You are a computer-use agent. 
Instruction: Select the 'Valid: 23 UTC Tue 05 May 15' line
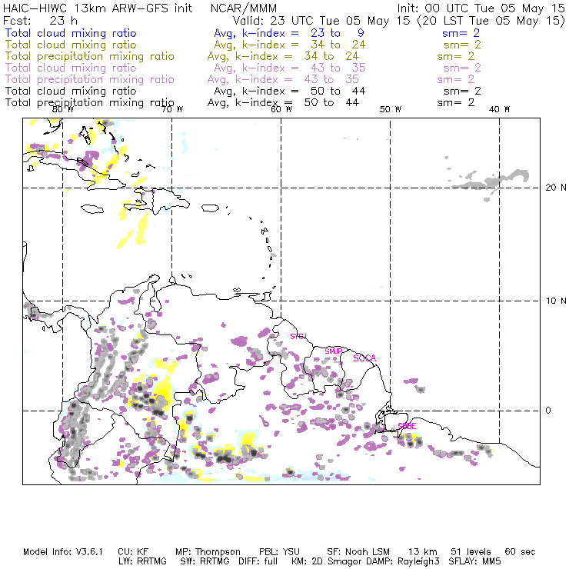pyautogui.click(x=321, y=21)
